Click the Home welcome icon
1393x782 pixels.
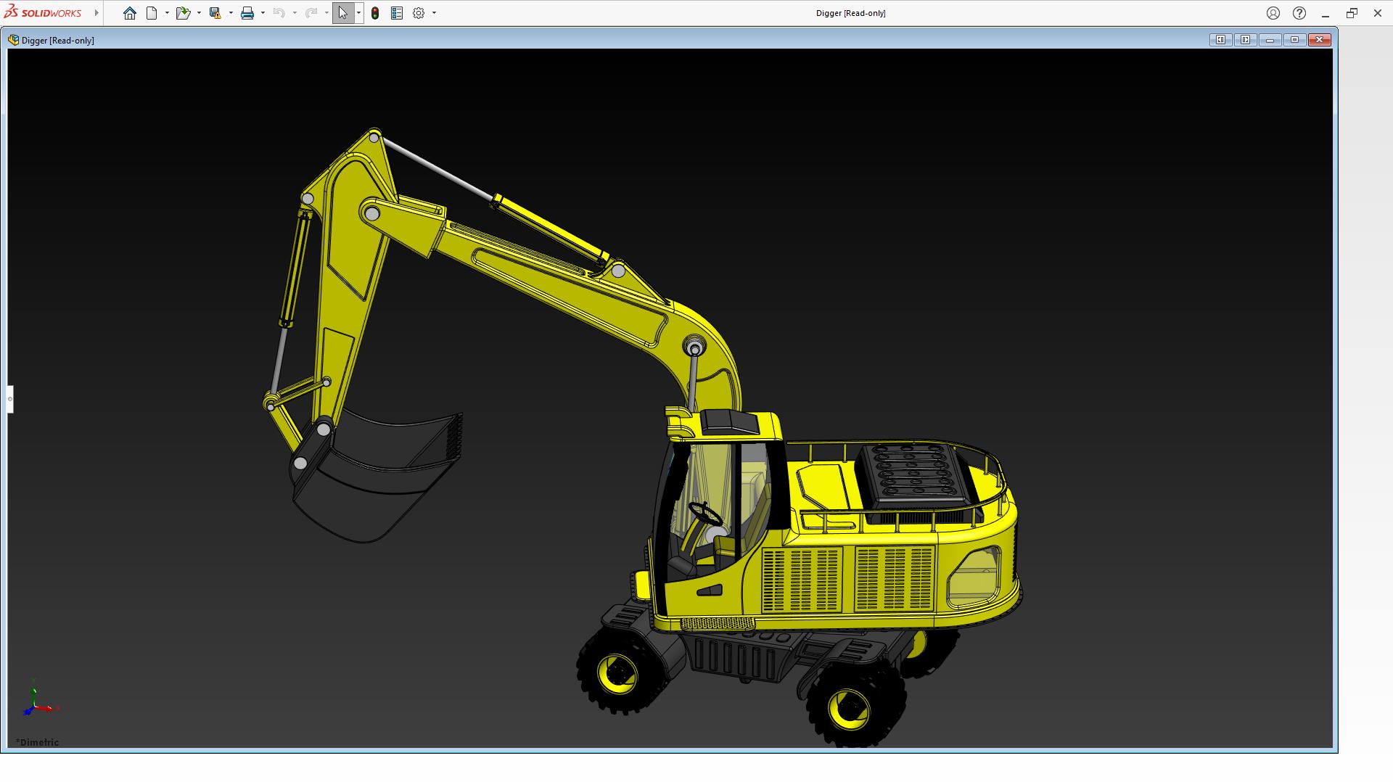(130, 13)
